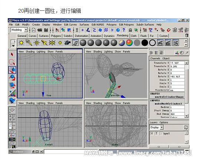Viewport: 207px width, 160px height.
Task: Click the Radius input value field
Action: (x=177, y=107)
